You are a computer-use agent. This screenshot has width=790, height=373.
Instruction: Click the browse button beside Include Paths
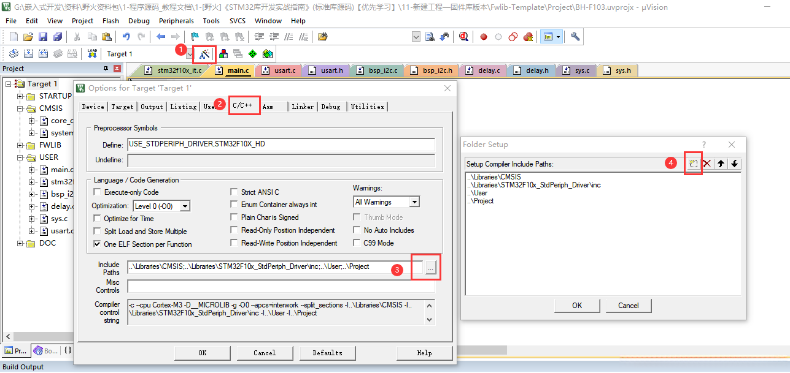[430, 267]
